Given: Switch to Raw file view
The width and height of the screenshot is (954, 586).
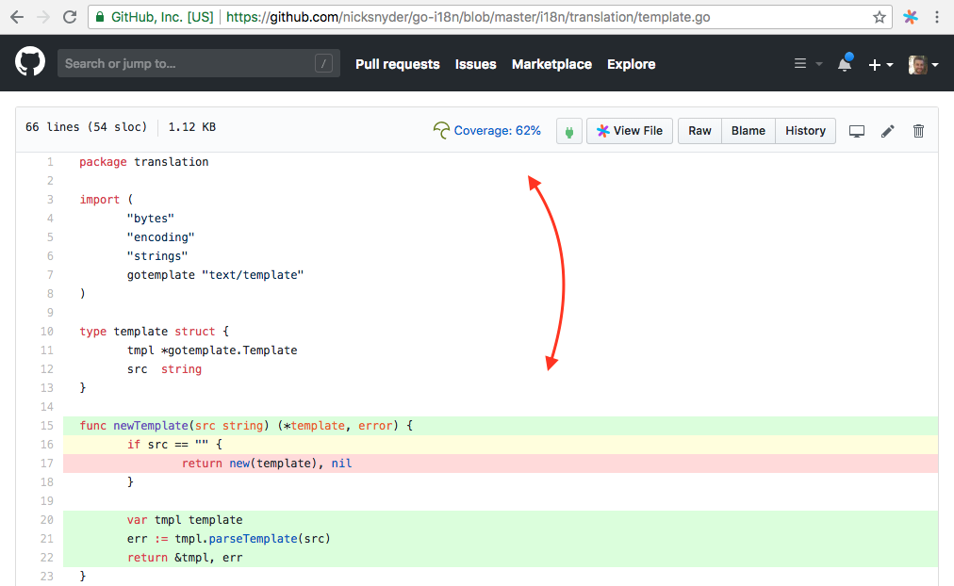Looking at the screenshot, I should (x=699, y=131).
